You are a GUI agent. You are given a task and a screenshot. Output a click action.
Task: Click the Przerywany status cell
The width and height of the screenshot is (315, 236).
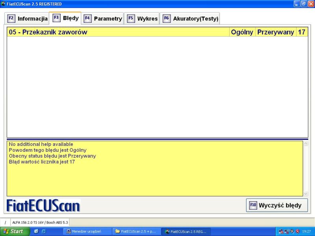(276, 32)
